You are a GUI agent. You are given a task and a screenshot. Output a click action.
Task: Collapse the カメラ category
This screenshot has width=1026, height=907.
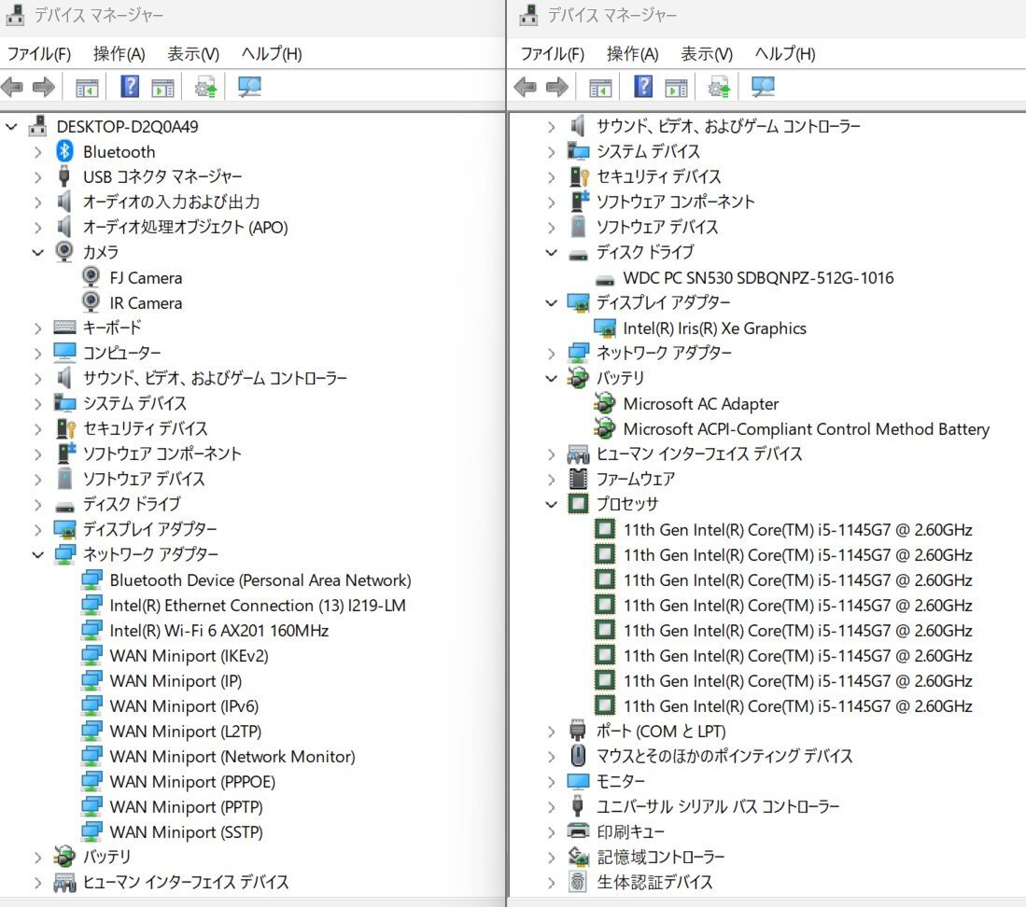(x=37, y=252)
